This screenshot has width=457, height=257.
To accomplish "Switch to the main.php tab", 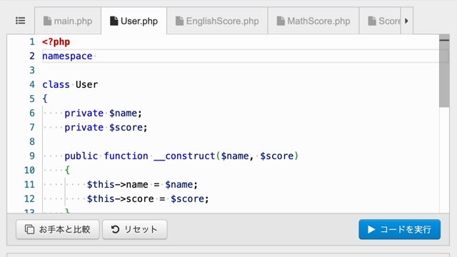I will 68,21.
